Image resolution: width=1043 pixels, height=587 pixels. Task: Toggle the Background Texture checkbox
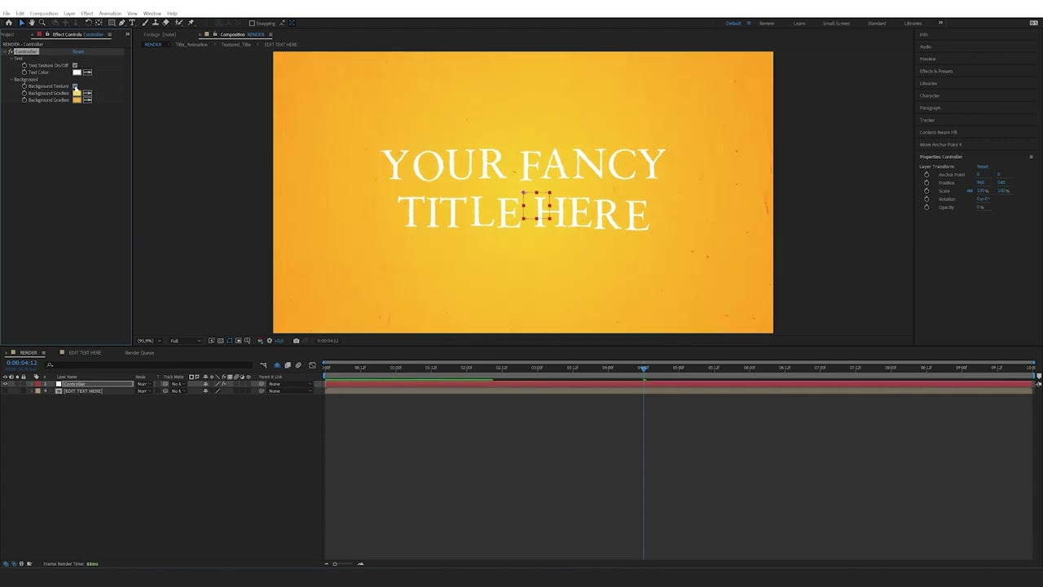[x=75, y=86]
